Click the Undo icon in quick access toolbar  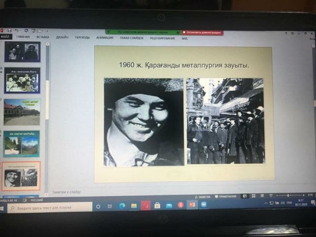pos(17,31)
